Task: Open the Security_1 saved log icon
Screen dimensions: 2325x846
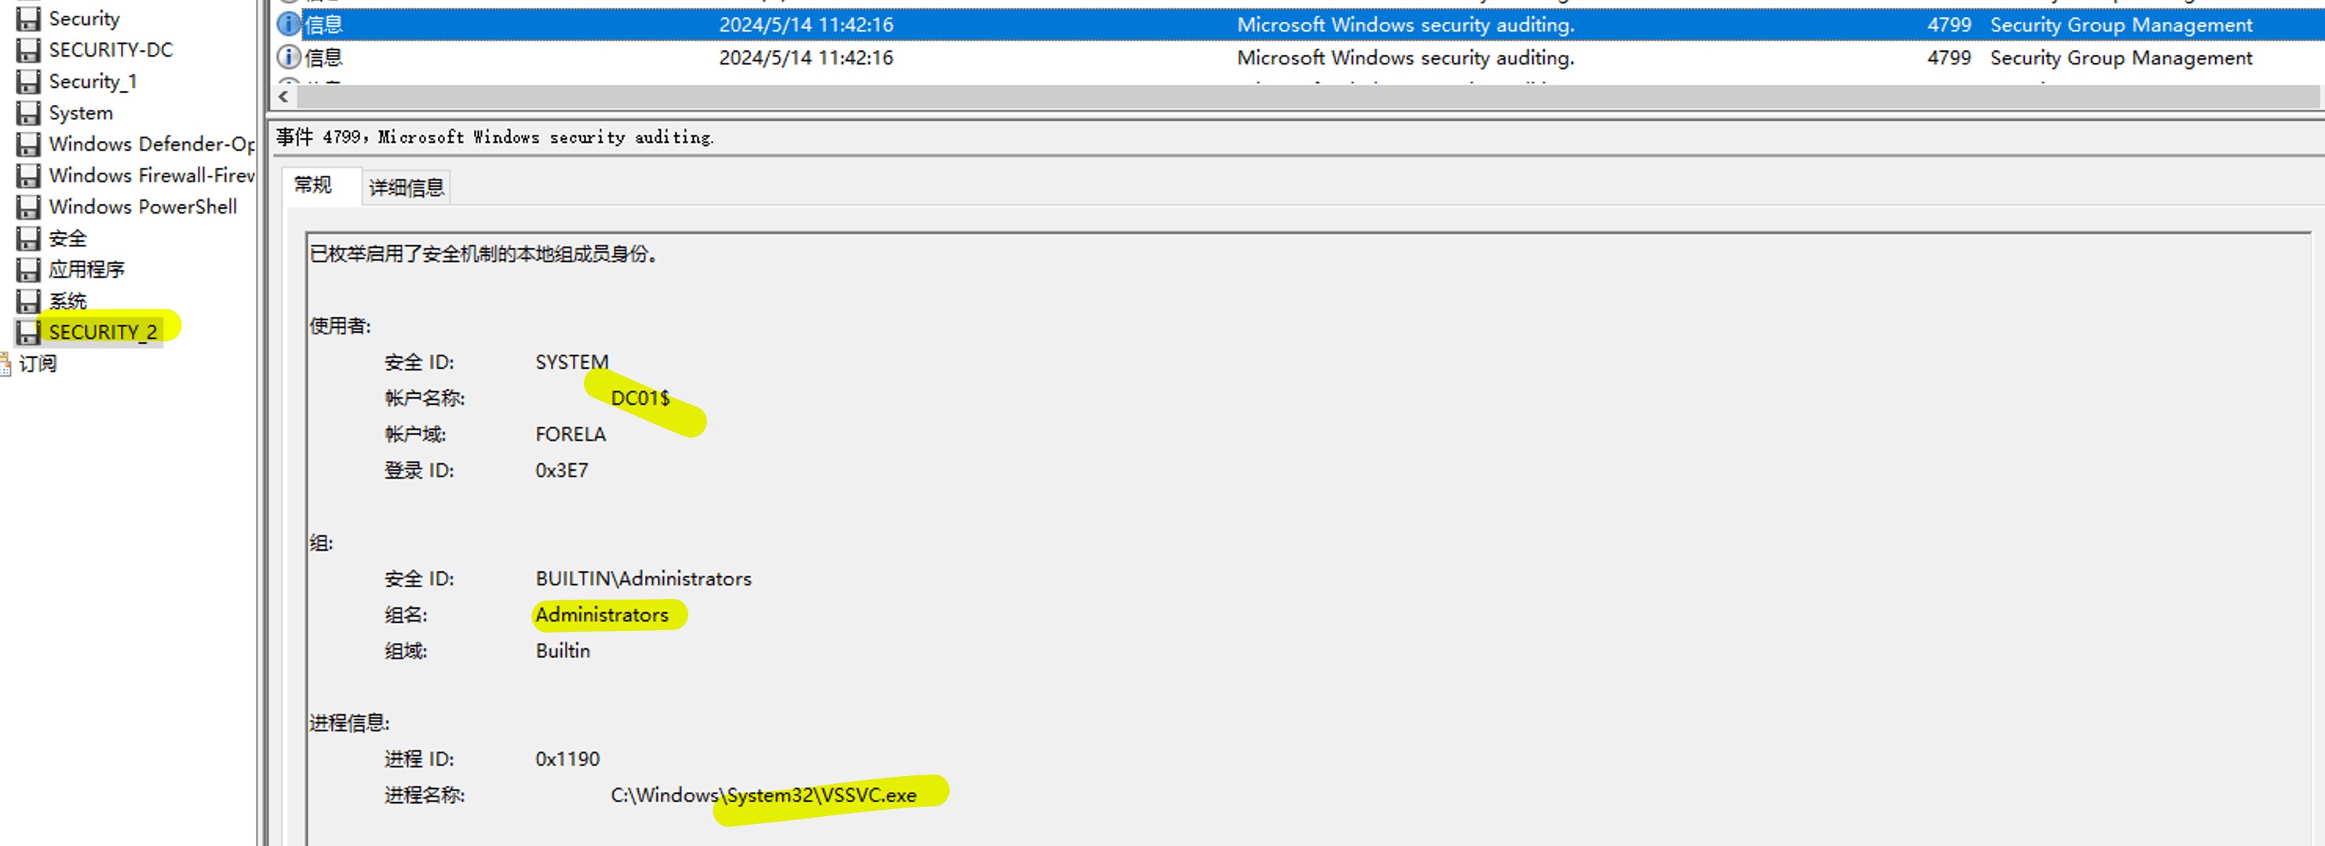Action: [x=28, y=82]
